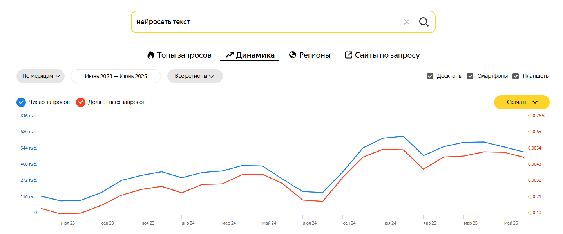Toggle red Доля от всех запросов circle
Viewport: 563px width, 234px height.
(x=81, y=102)
